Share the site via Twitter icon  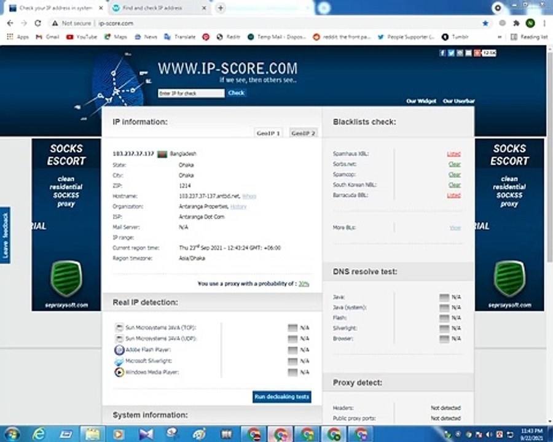[x=451, y=53]
